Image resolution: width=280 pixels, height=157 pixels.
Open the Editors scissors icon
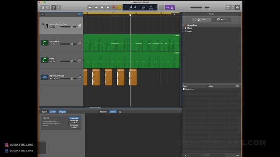click(x=59, y=7)
